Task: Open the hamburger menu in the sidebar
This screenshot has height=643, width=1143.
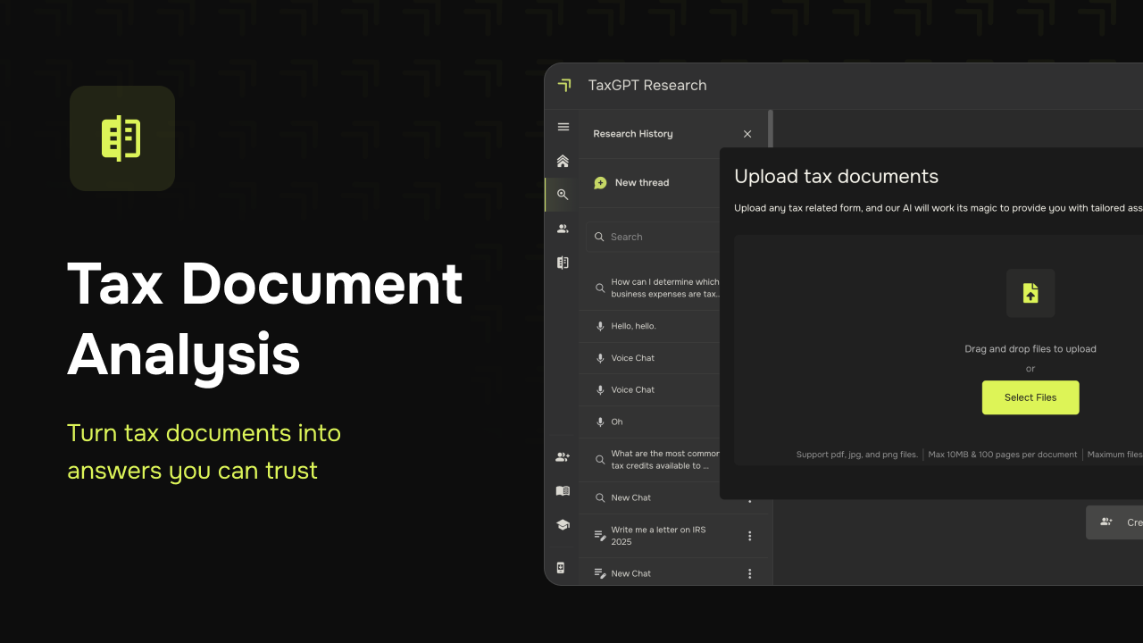Action: coord(563,127)
